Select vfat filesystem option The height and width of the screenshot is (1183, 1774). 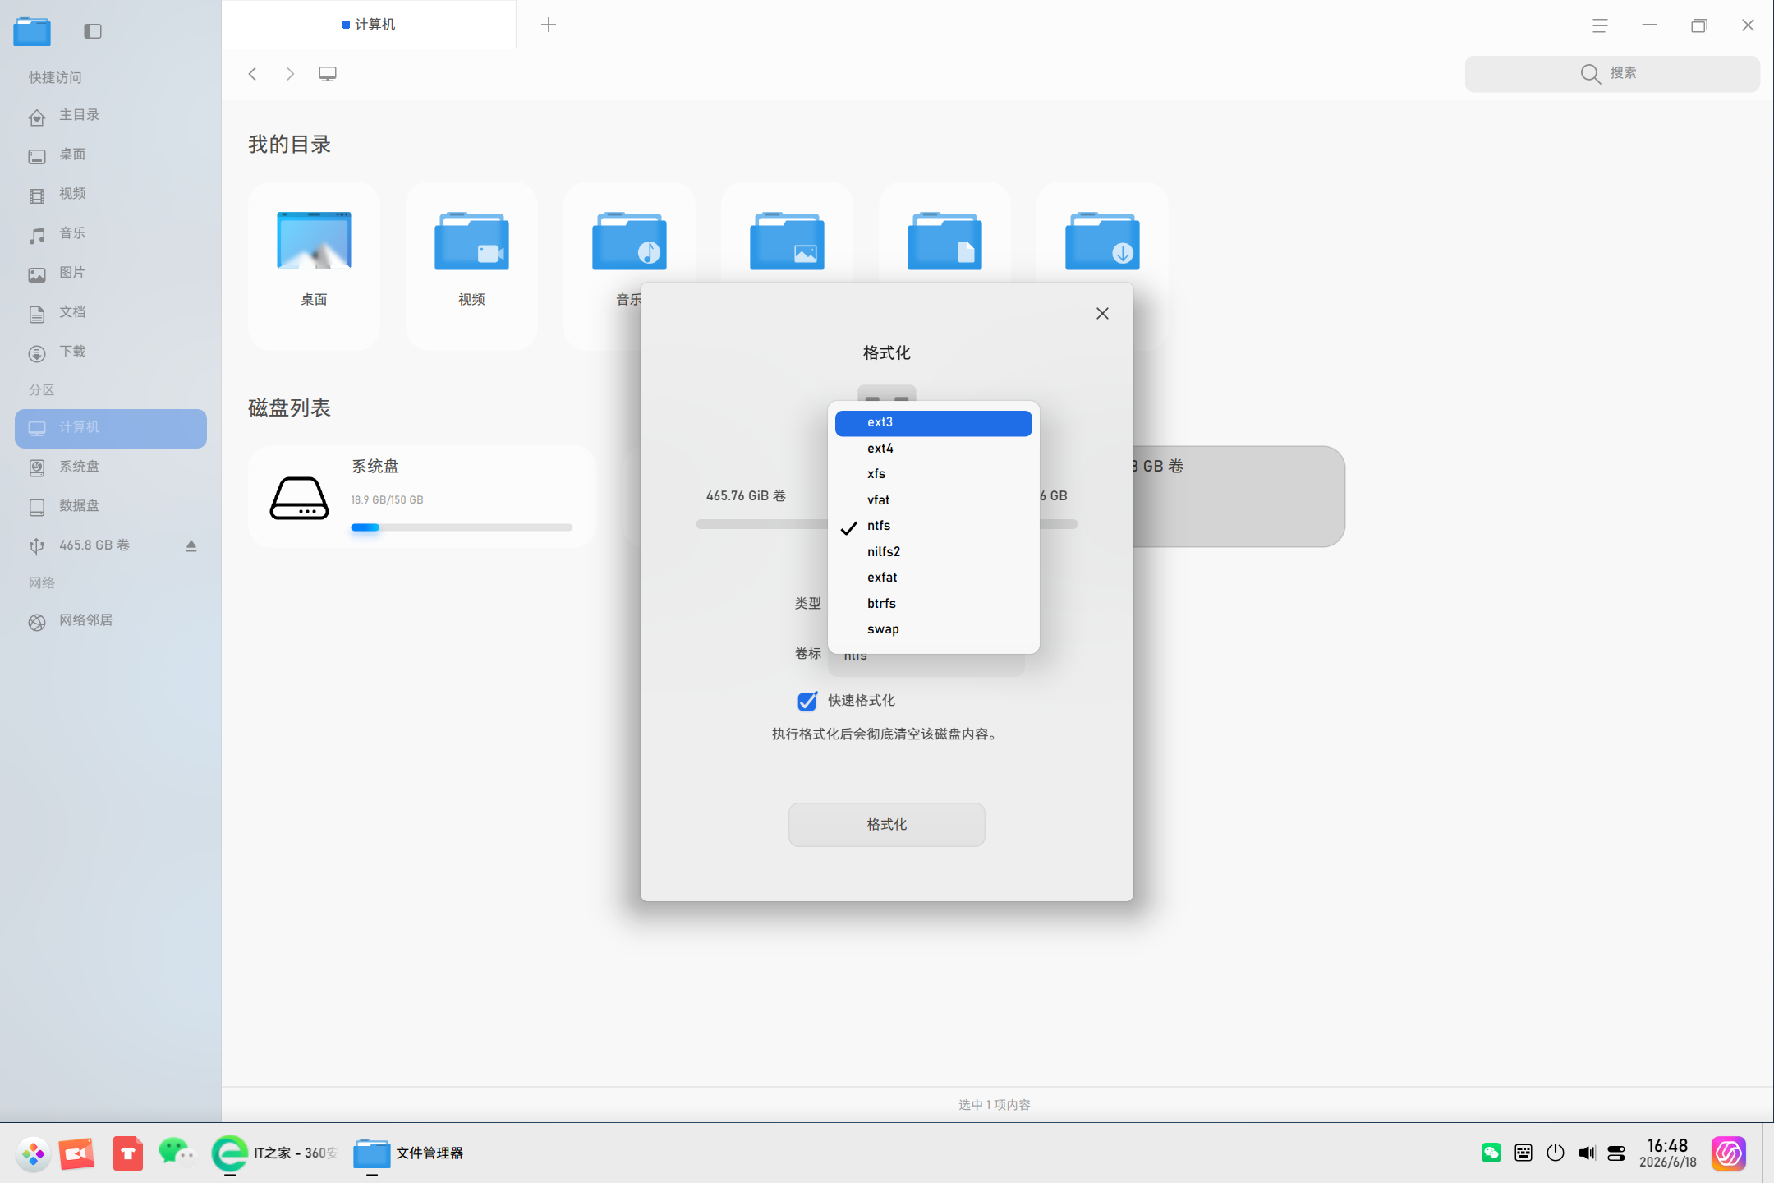click(933, 500)
